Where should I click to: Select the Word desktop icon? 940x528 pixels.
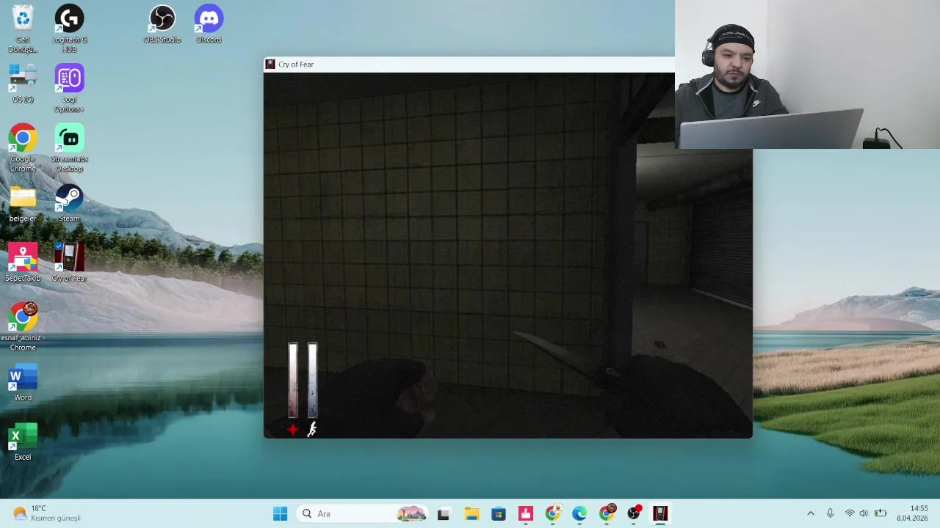[x=23, y=382]
